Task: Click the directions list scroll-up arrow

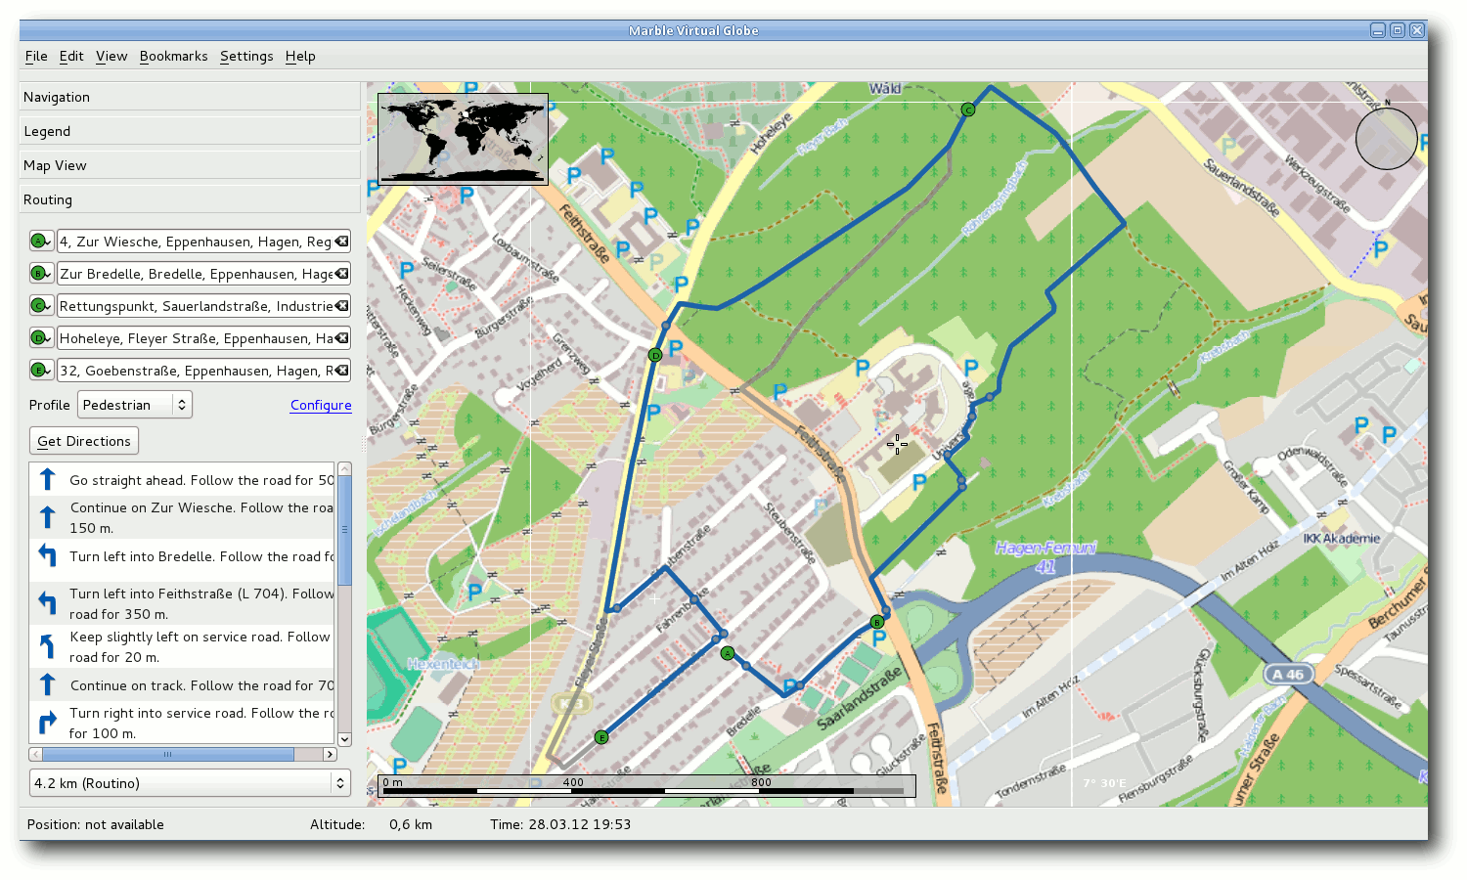Action: click(344, 469)
